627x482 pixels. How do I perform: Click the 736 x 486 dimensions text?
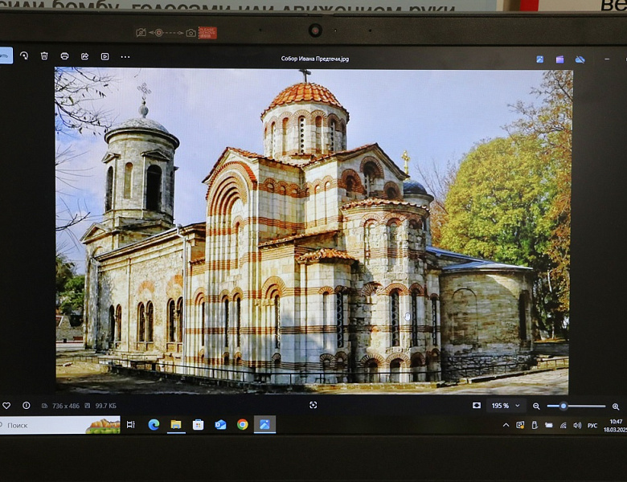(x=66, y=406)
